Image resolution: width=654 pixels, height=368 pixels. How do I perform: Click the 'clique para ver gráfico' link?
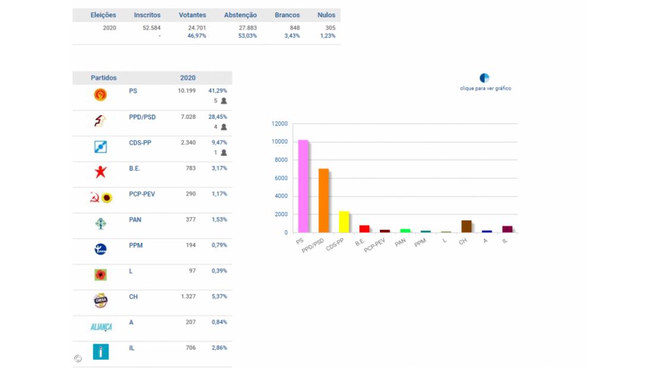click(x=485, y=88)
